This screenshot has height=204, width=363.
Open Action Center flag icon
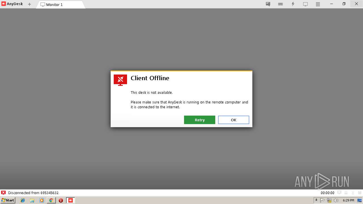(x=322, y=200)
